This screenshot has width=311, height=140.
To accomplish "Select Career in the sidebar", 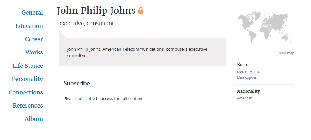I will tap(34, 39).
